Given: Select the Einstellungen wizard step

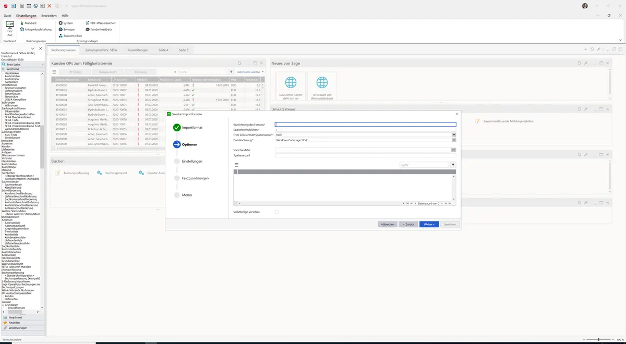Looking at the screenshot, I should (x=188, y=161).
